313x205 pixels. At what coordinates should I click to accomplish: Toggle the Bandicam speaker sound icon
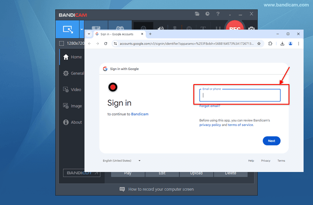tap(160, 28)
